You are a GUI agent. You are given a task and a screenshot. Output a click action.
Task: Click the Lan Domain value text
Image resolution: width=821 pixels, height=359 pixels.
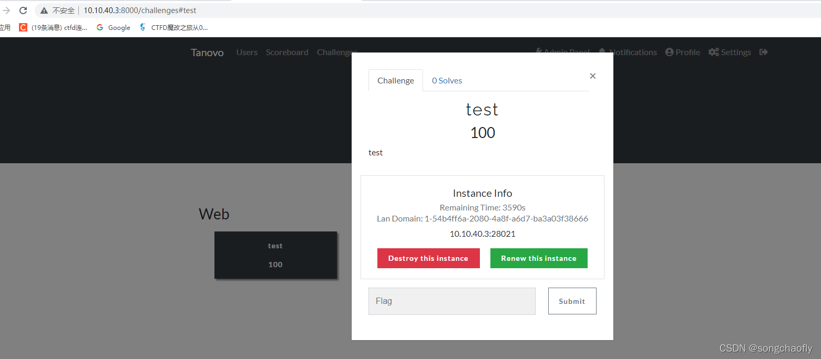506,218
